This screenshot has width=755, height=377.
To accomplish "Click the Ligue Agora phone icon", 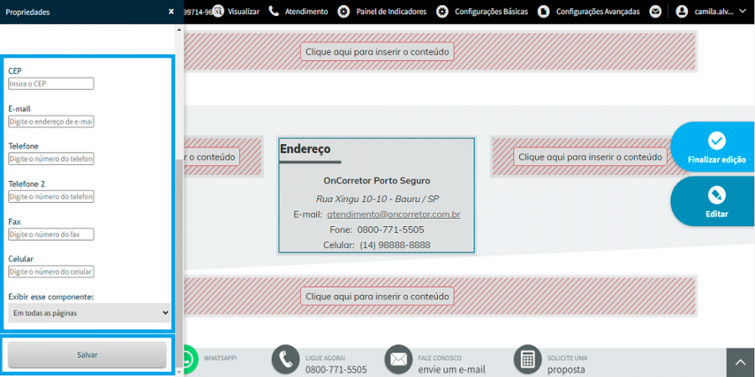I will pos(286,359).
